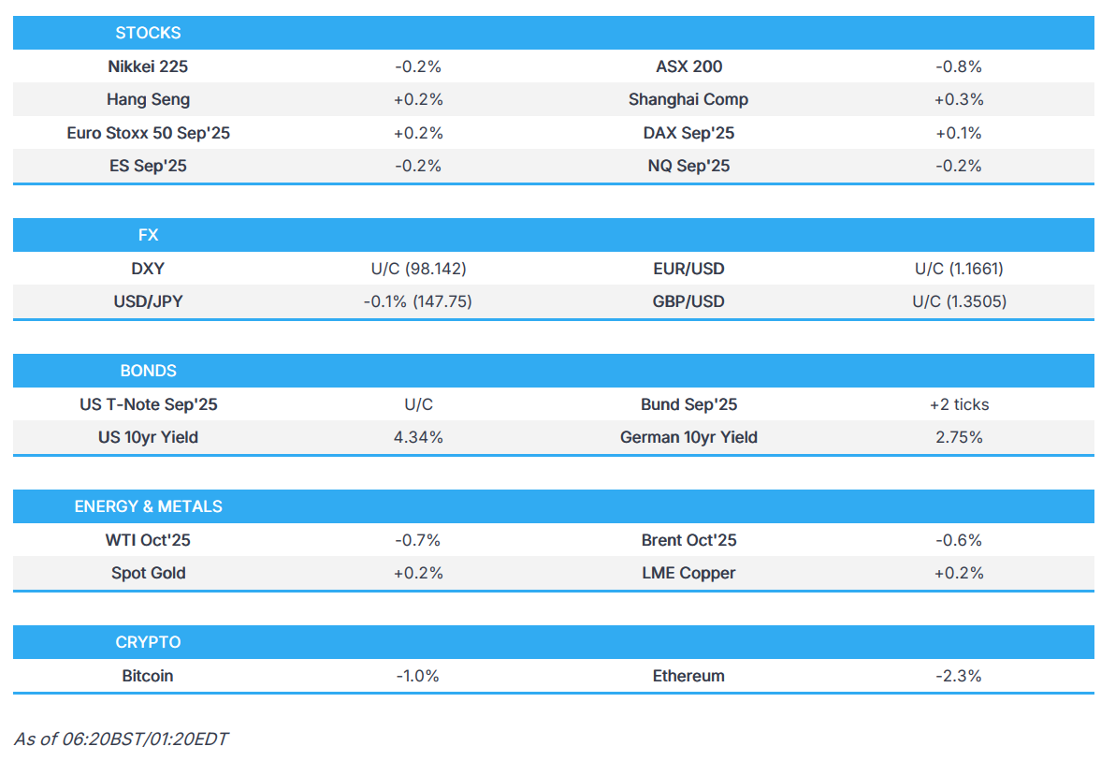The height and width of the screenshot is (761, 1101).
Task: Click the WTI Oct'25 label
Action: (148, 540)
